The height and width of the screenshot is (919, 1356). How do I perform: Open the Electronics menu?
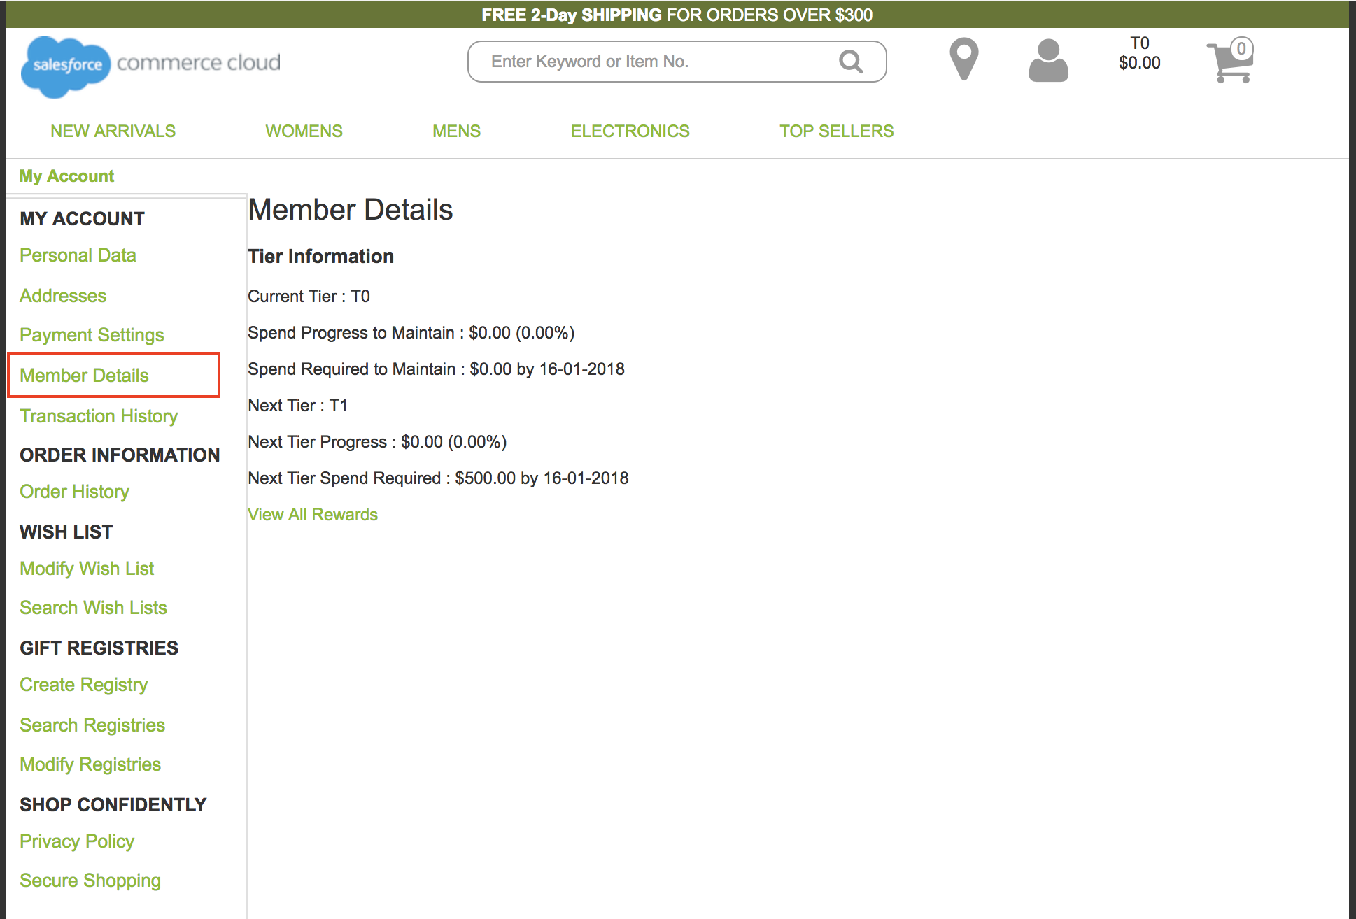[x=630, y=131]
